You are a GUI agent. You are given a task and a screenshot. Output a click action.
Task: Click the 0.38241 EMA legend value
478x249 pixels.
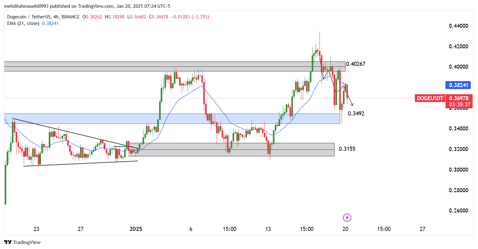(x=50, y=23)
